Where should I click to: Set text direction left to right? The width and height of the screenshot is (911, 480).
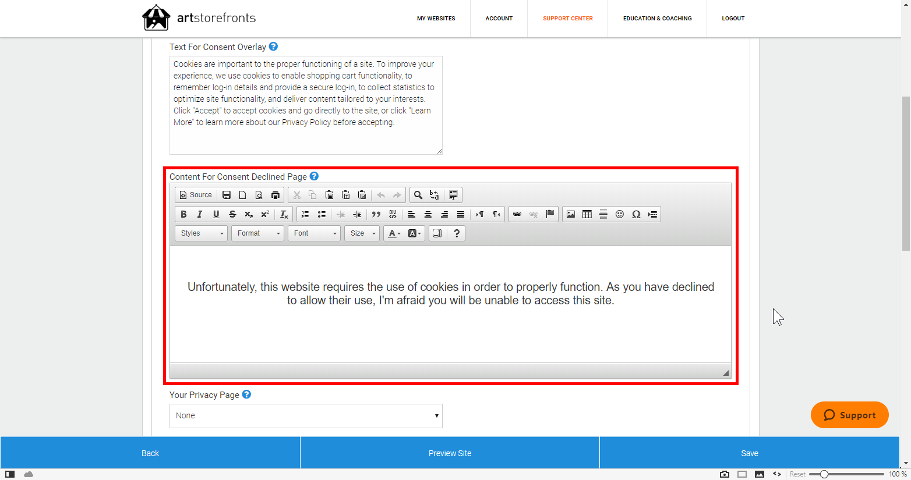[x=480, y=214]
